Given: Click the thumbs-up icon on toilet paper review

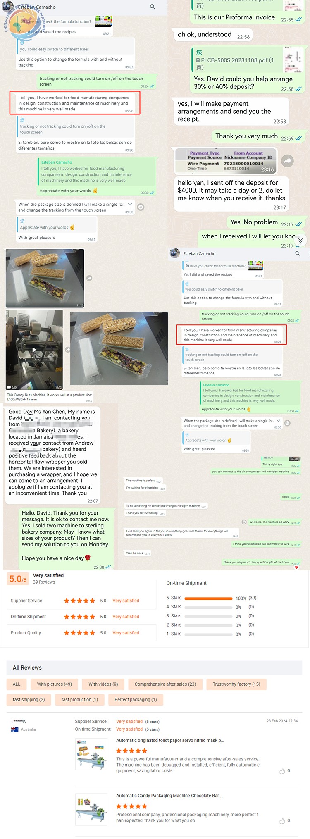Looking at the screenshot, I should tap(282, 771).
